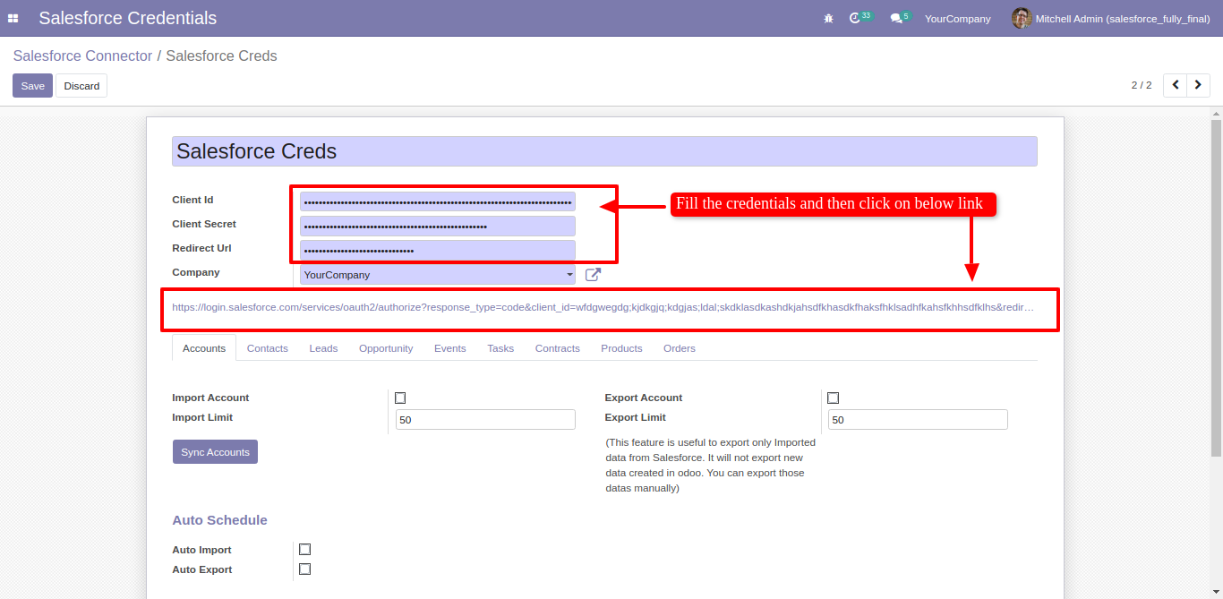Edit the Salesforce Creds name field
This screenshot has height=599, width=1223.
tap(604, 151)
